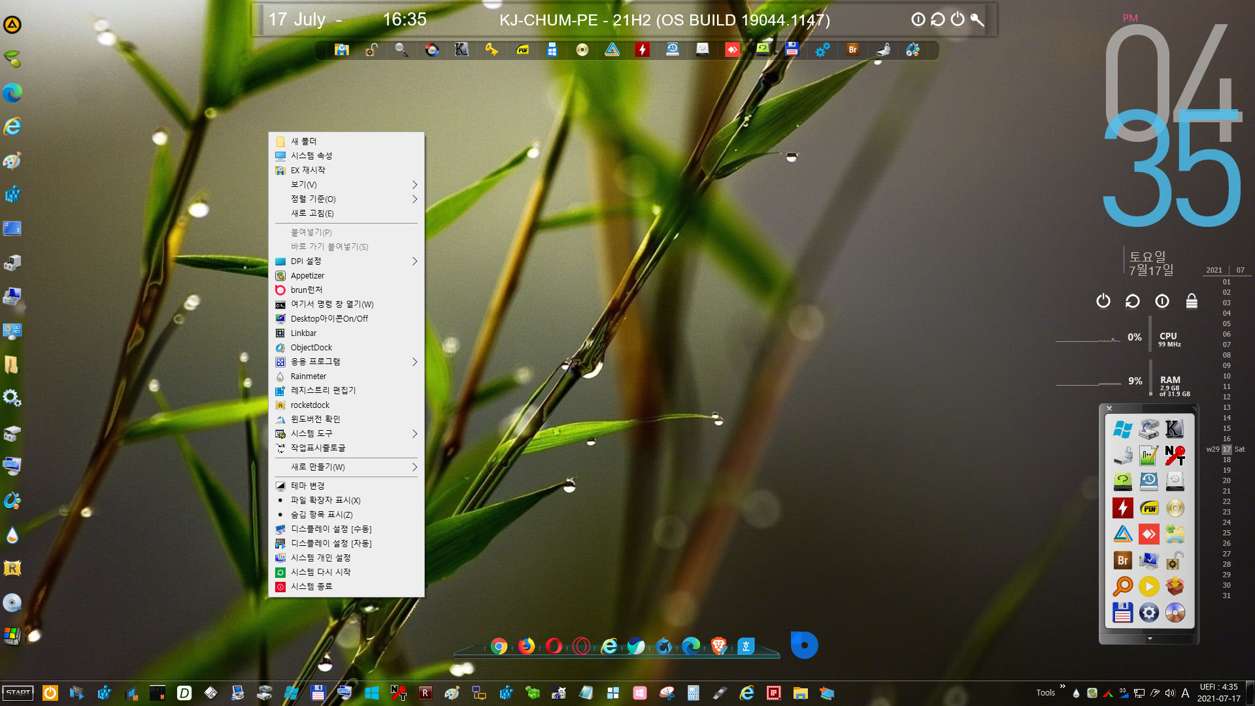Click the START button on the taskbar

coord(18,693)
